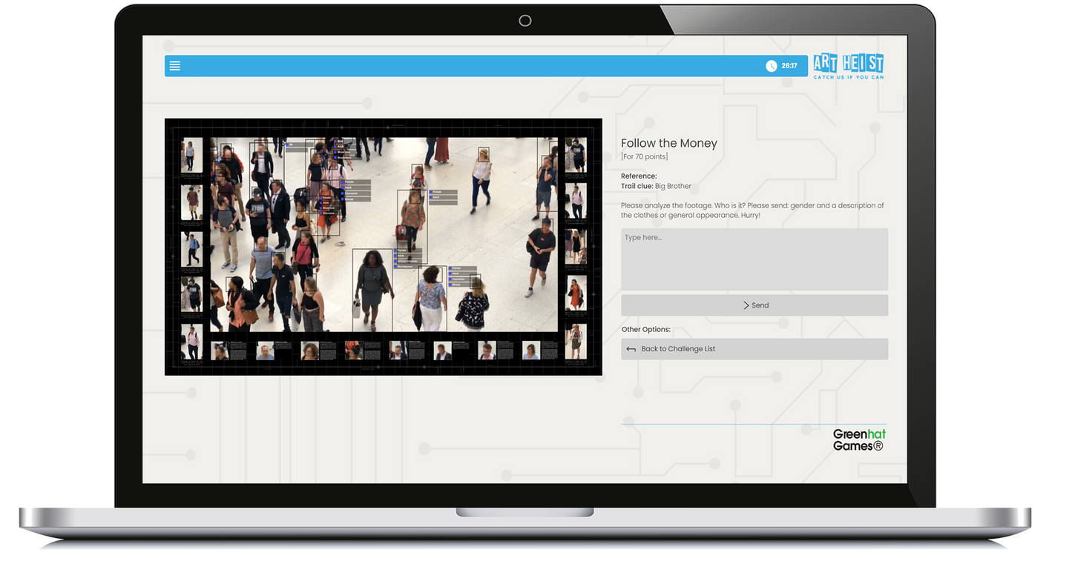Click the clock icon beside the timer
Image resolution: width=1072 pixels, height=561 pixels.
(x=772, y=66)
